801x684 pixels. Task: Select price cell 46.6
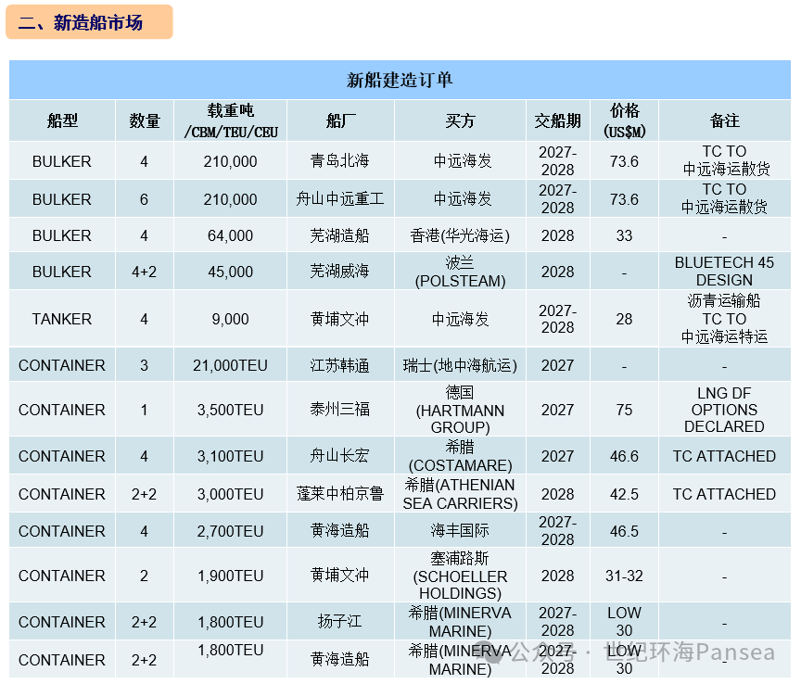[x=624, y=456]
